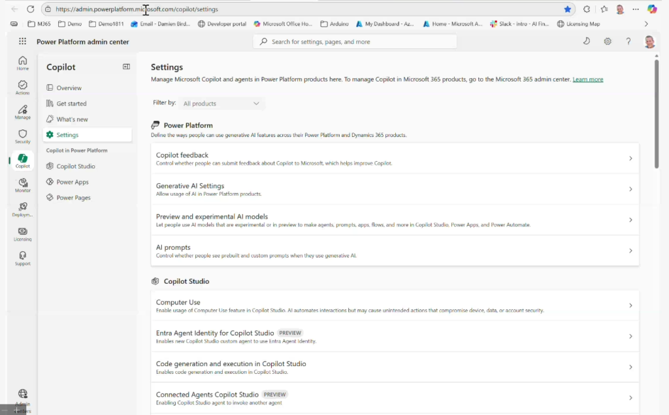Open browser favorites list icon
This screenshot has height=415, width=669.
[604, 9]
